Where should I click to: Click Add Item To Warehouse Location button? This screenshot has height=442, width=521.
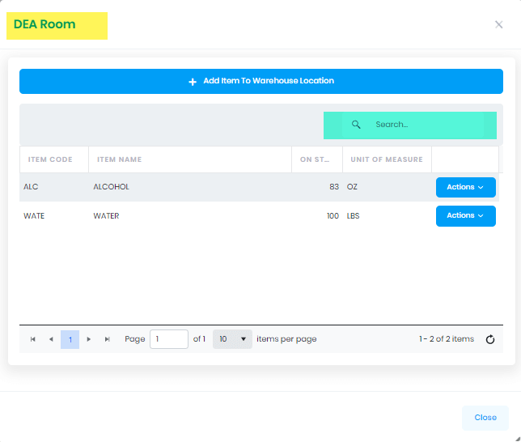coord(261,82)
